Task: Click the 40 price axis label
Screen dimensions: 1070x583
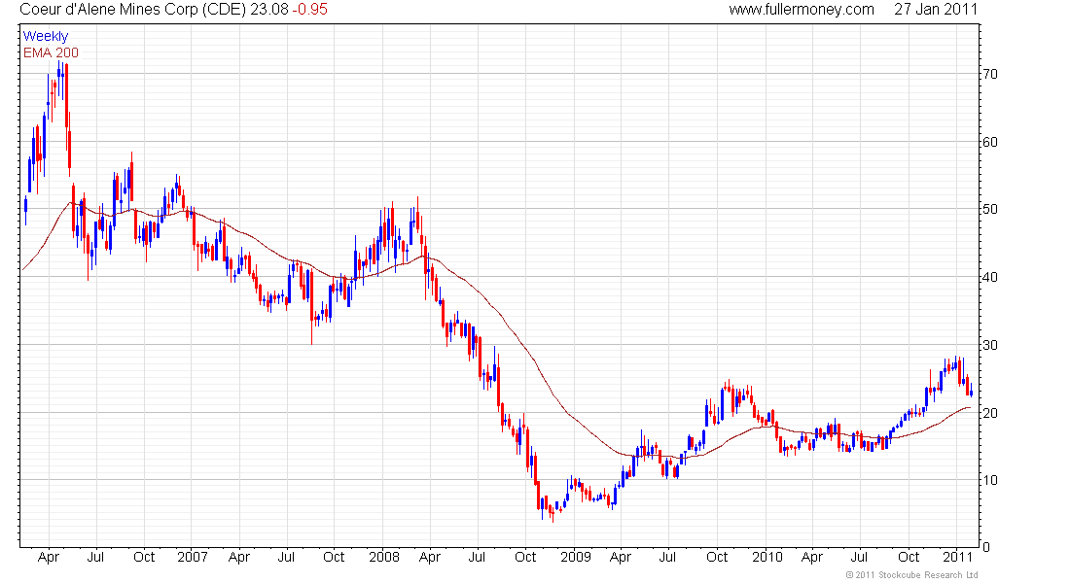Action: pyautogui.click(x=989, y=277)
